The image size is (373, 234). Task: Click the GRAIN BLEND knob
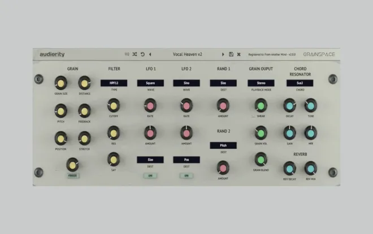pos(261,160)
